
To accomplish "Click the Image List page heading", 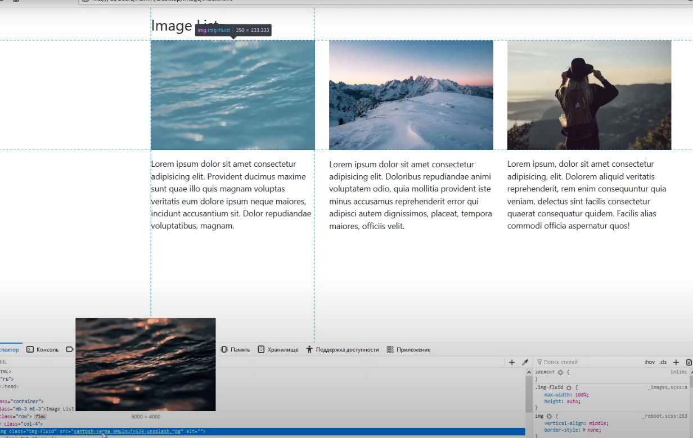I will (x=184, y=26).
